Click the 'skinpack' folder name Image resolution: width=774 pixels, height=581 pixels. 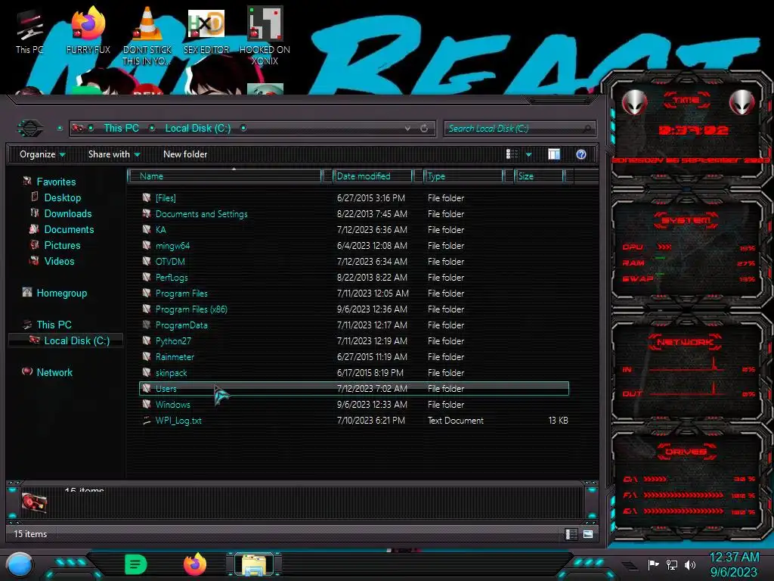click(x=171, y=372)
